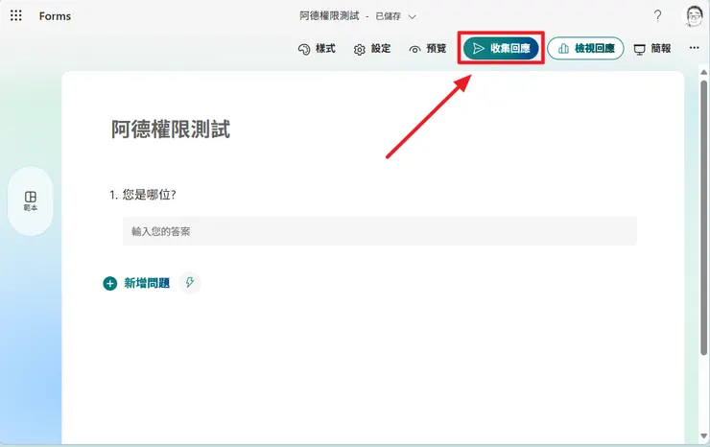Open the user profile avatar
Image resolution: width=710 pixels, height=447 pixels.
(x=693, y=16)
